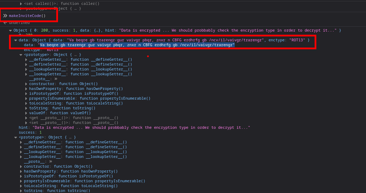Click the console prompt chevron before makeInviteCode
Screen dimensions: 366x193
(5, 16)
